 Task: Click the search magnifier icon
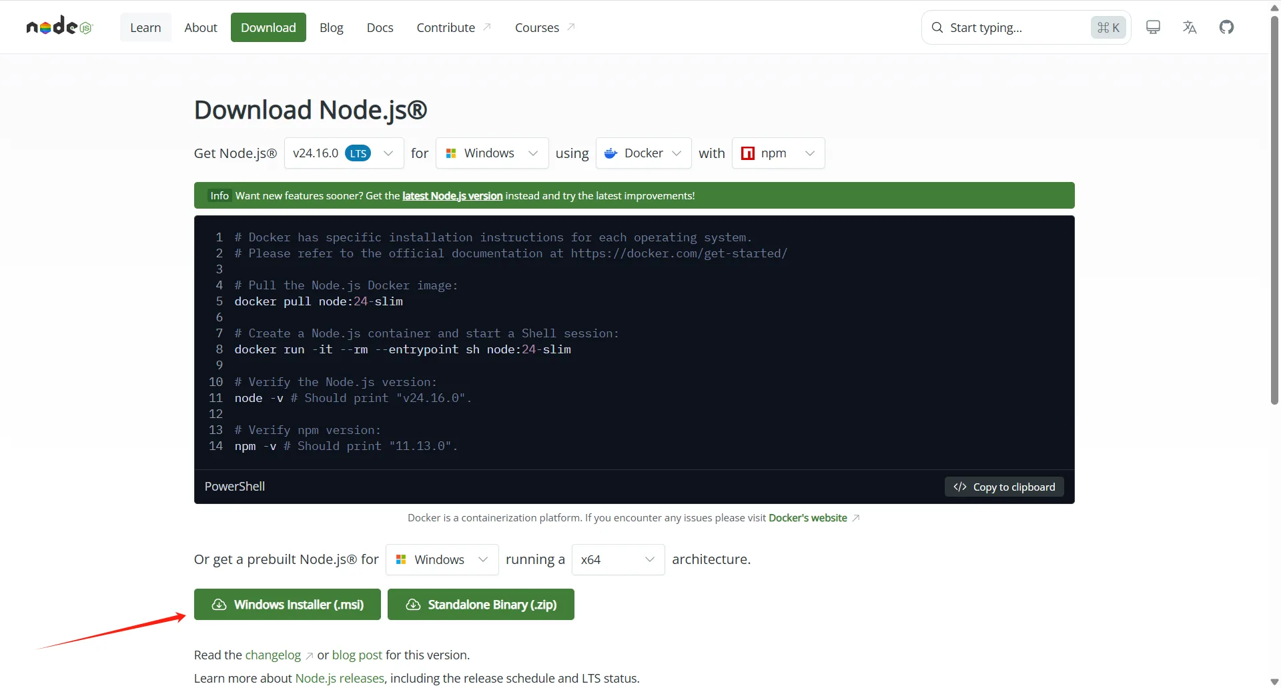click(937, 27)
